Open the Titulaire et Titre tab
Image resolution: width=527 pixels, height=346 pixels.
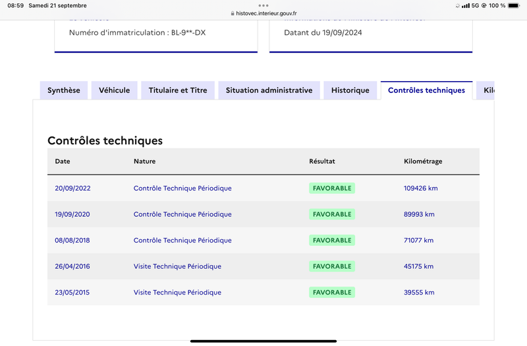click(178, 90)
